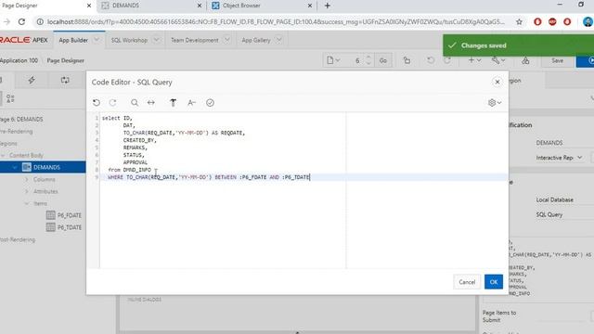The height and width of the screenshot is (334, 594).
Task: Click Oracle APEX logo
Action: click(x=24, y=40)
